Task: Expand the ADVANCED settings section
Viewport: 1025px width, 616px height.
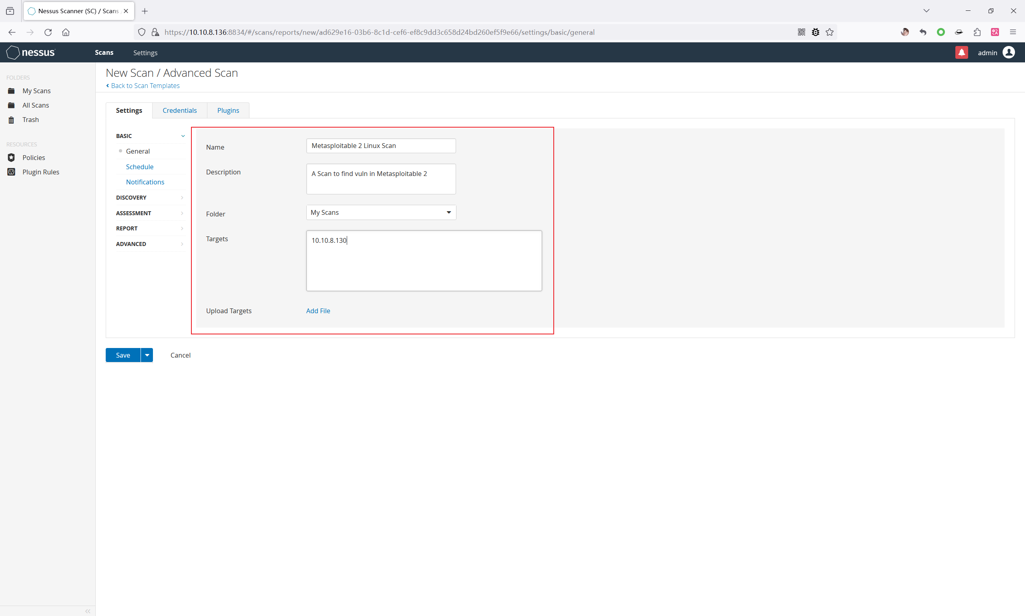Action: [x=151, y=244]
